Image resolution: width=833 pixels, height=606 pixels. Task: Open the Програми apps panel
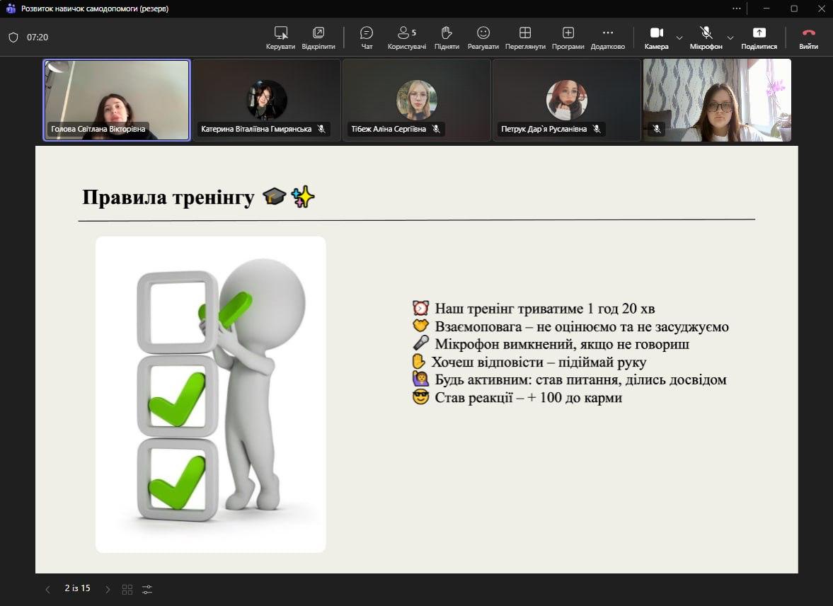tap(568, 38)
